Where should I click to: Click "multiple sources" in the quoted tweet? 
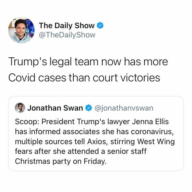click(44, 142)
